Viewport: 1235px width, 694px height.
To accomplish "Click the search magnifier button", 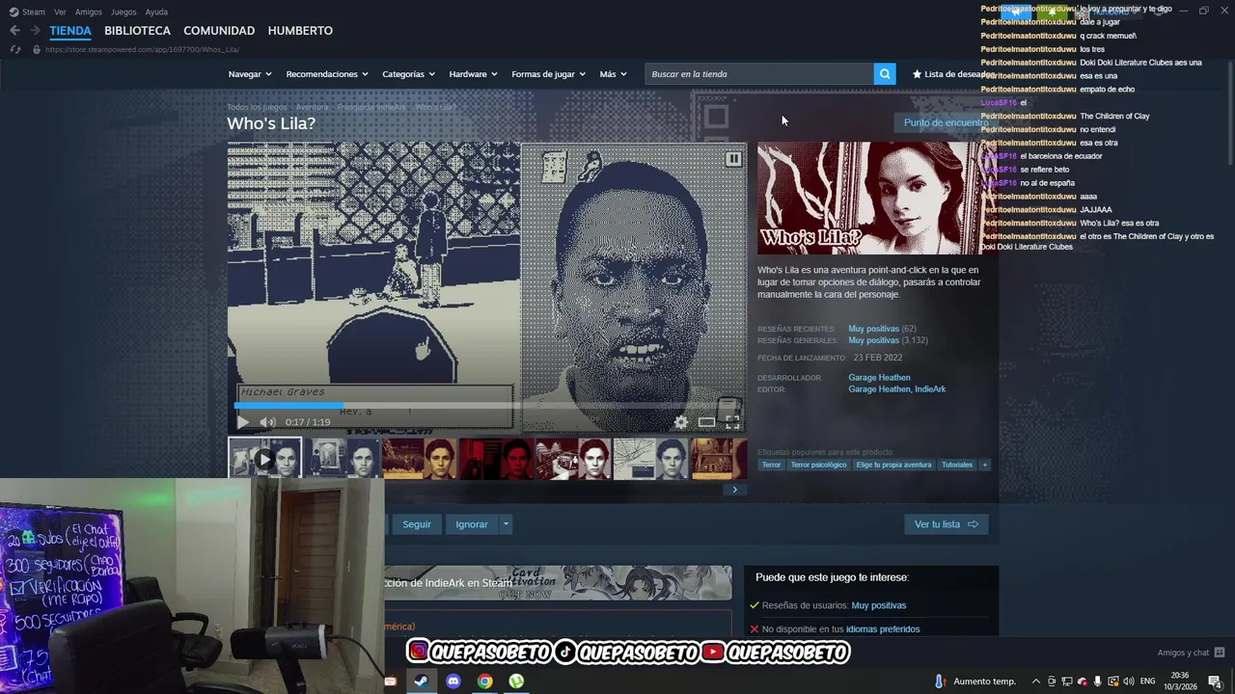I will click(x=885, y=74).
